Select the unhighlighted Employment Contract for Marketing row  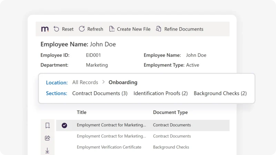(x=143, y=136)
